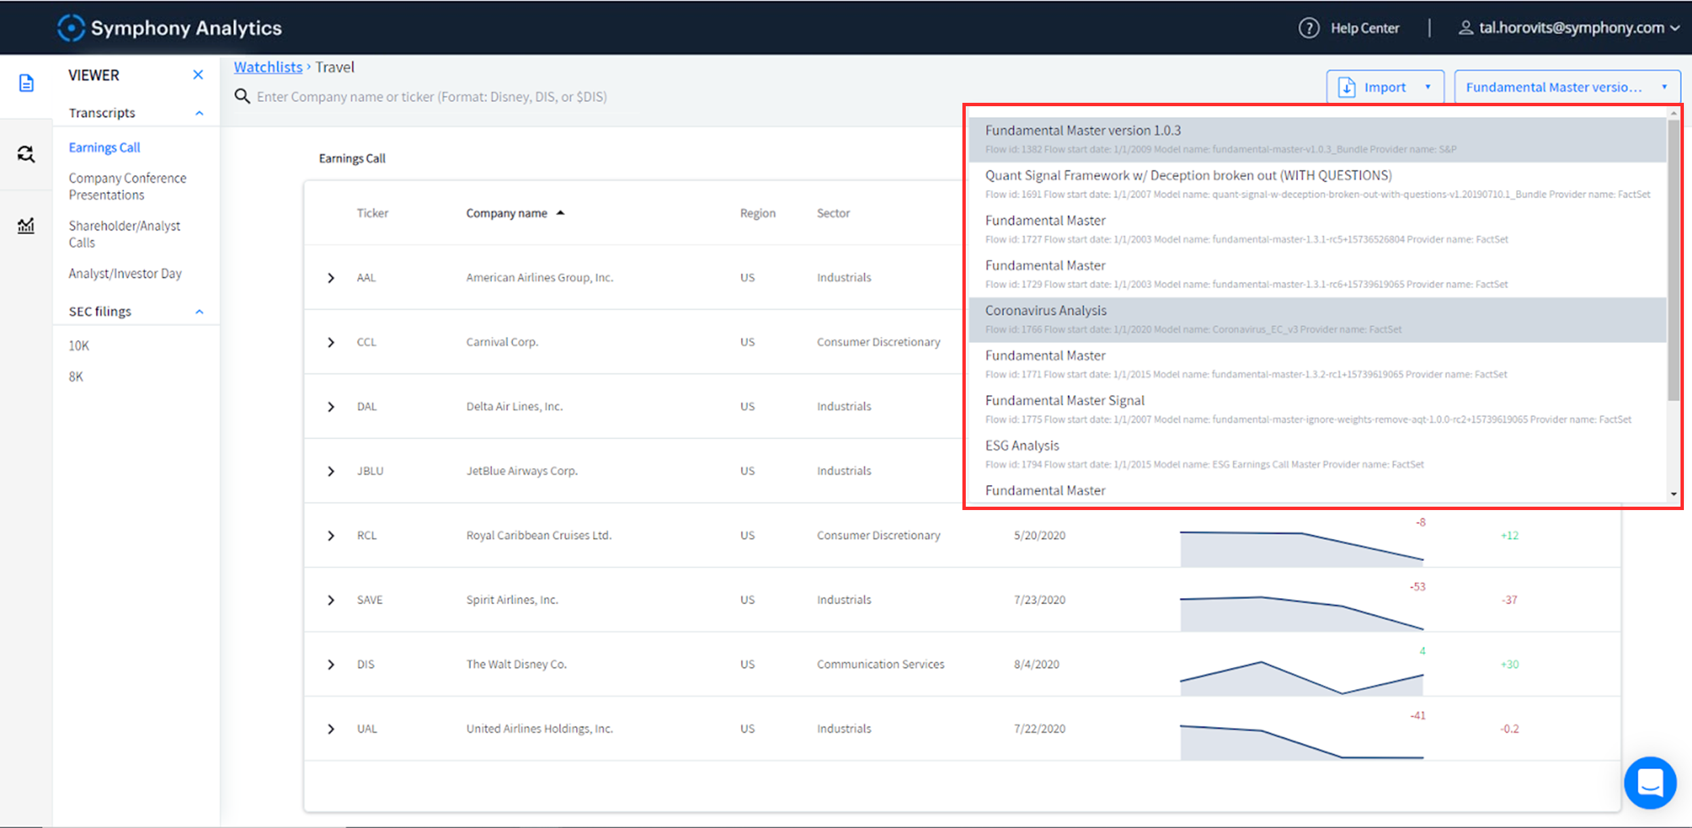Click the +30 value in Disney row

click(x=1509, y=664)
